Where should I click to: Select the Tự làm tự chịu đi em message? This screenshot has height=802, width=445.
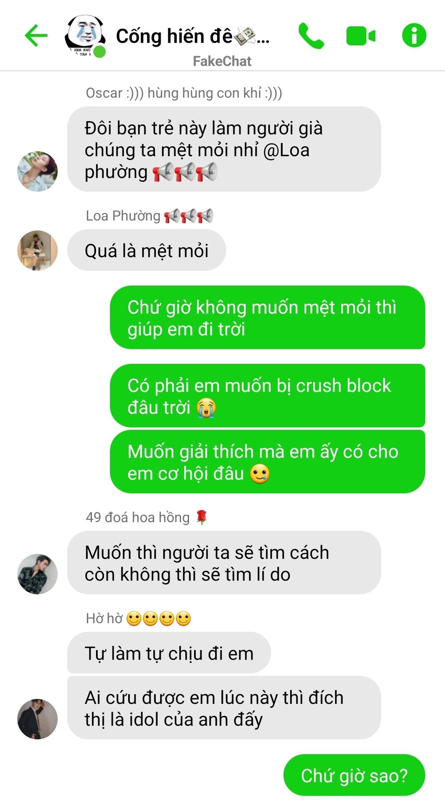click(169, 653)
